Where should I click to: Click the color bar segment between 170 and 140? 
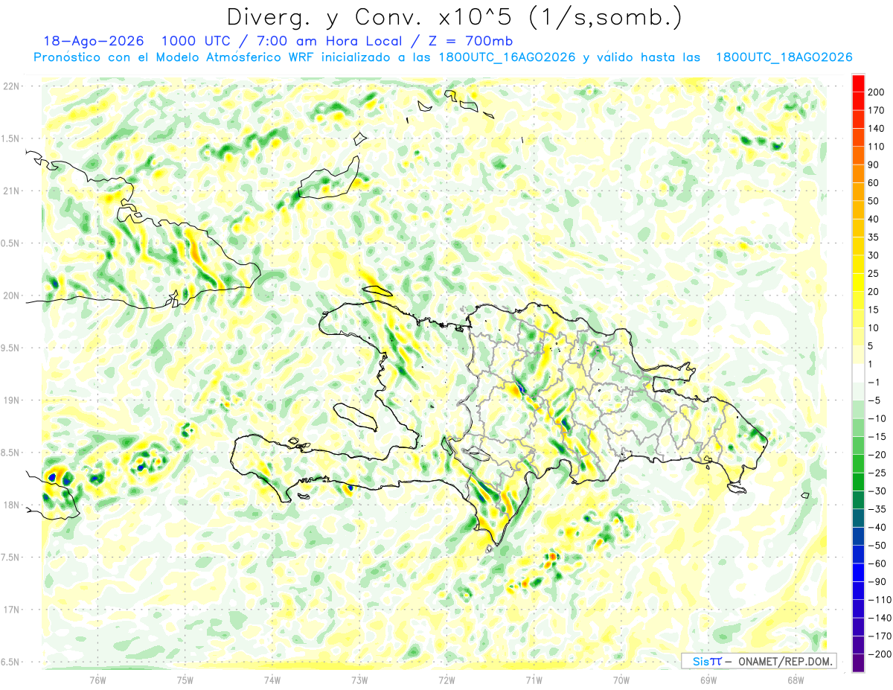858,119
